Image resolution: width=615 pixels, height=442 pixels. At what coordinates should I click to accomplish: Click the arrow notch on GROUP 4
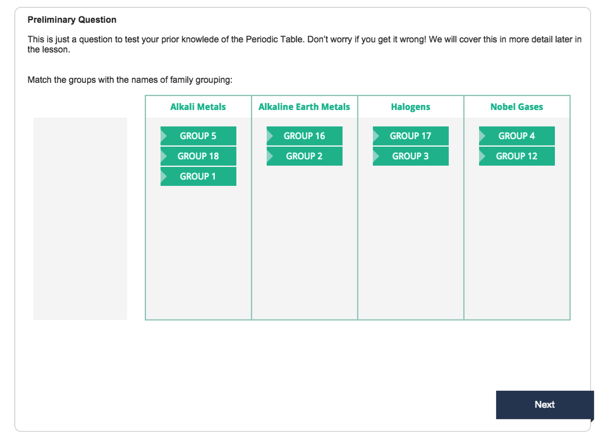pyautogui.click(x=482, y=136)
